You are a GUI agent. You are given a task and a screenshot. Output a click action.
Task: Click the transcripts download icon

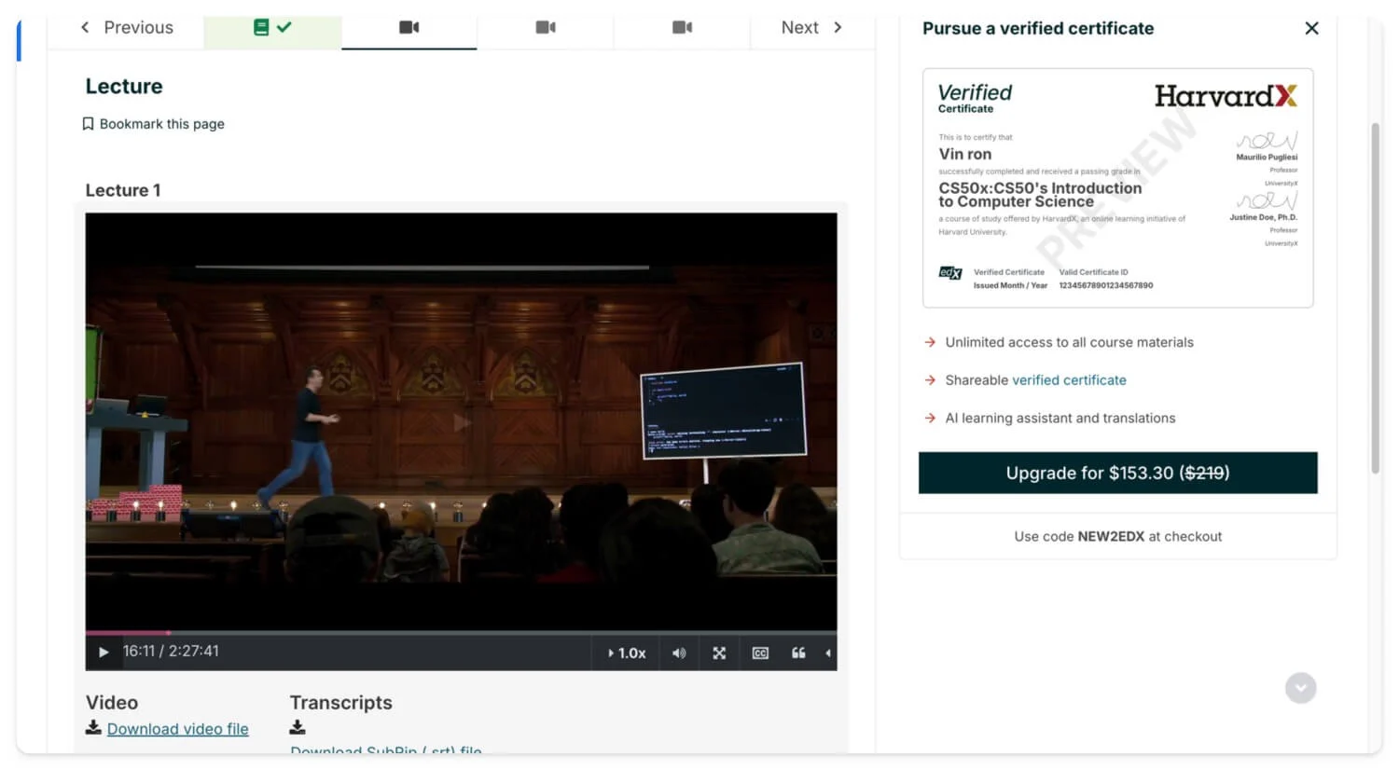point(298,727)
